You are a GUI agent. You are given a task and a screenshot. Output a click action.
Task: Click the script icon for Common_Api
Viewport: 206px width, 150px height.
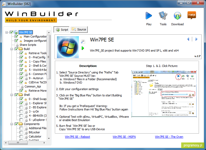point(21,86)
